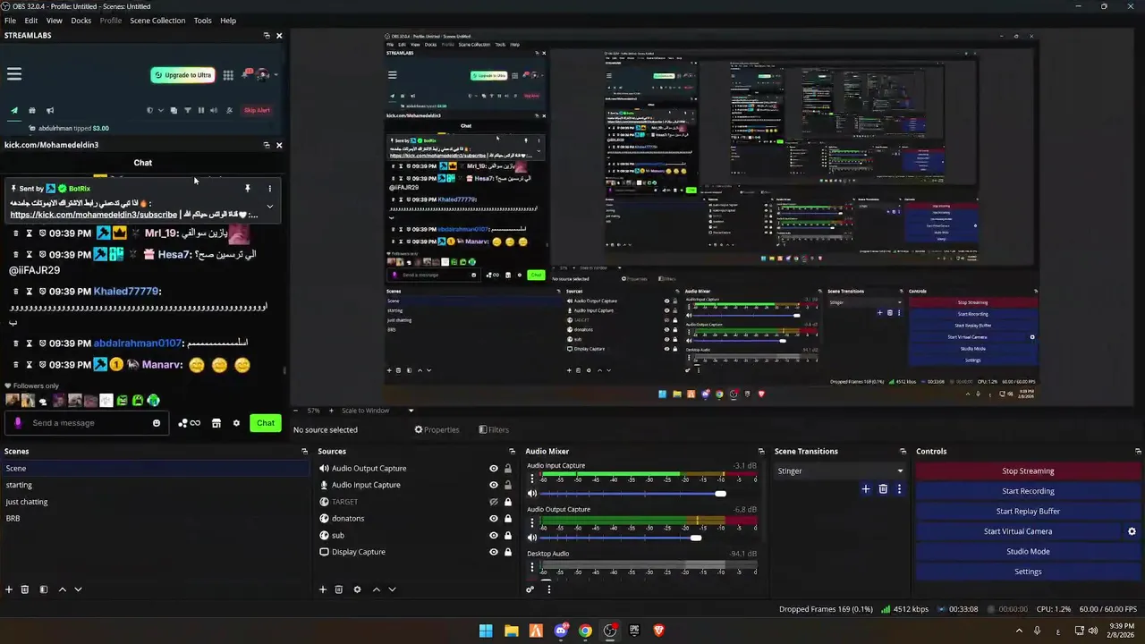Enable Studio Mode
1145x644 pixels.
1028,552
